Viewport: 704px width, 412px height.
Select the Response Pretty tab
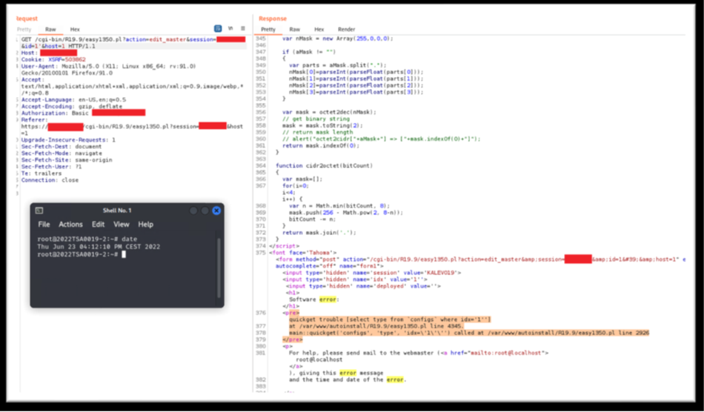pos(268,30)
